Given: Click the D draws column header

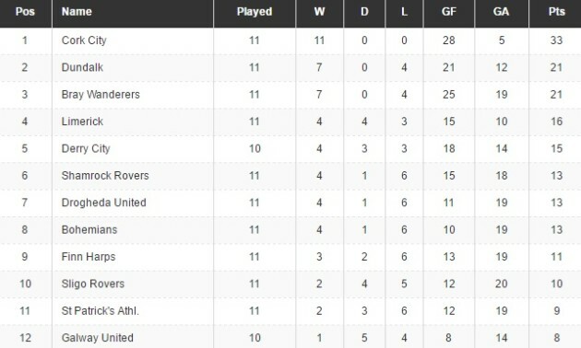Looking at the screenshot, I should [x=364, y=11].
